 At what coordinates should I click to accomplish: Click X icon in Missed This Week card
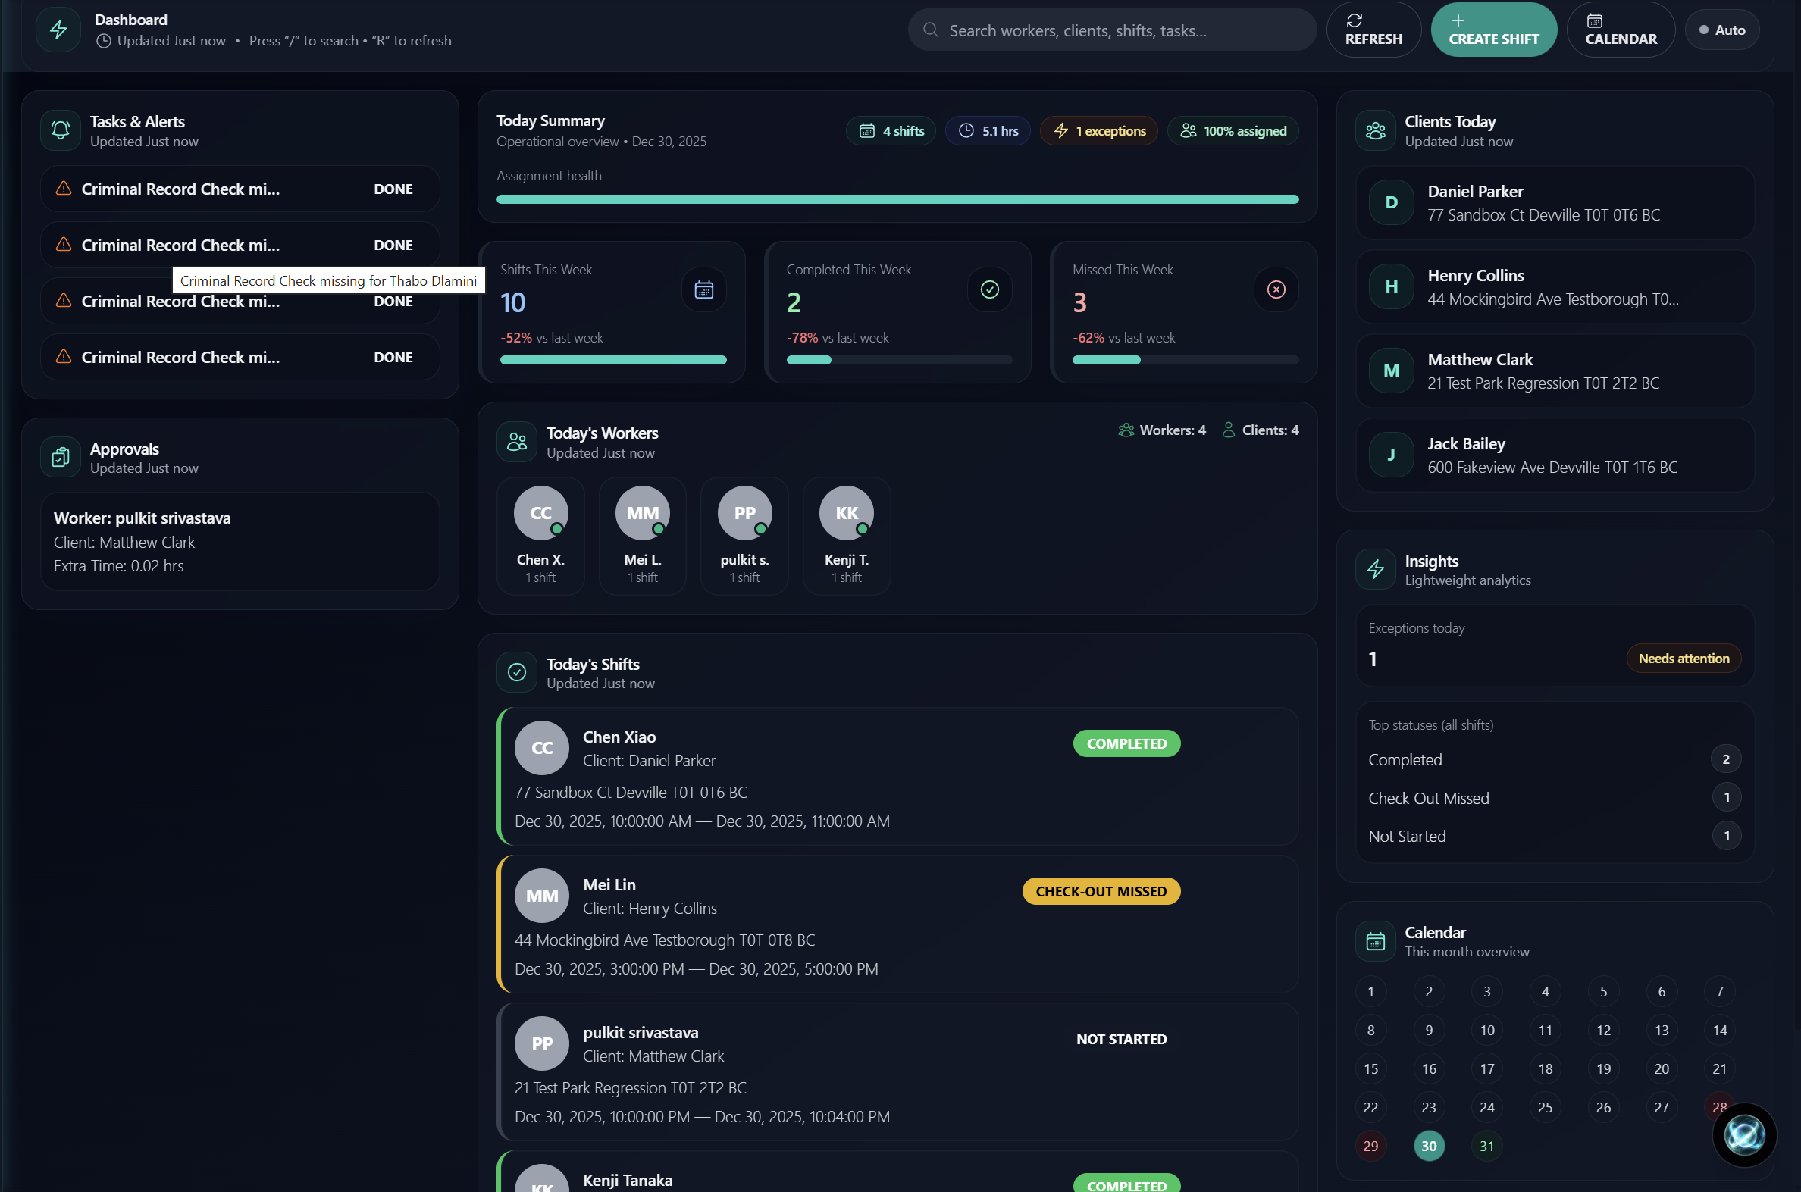coord(1276,289)
